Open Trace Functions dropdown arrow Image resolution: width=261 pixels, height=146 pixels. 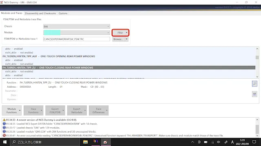[x=42, y=110]
